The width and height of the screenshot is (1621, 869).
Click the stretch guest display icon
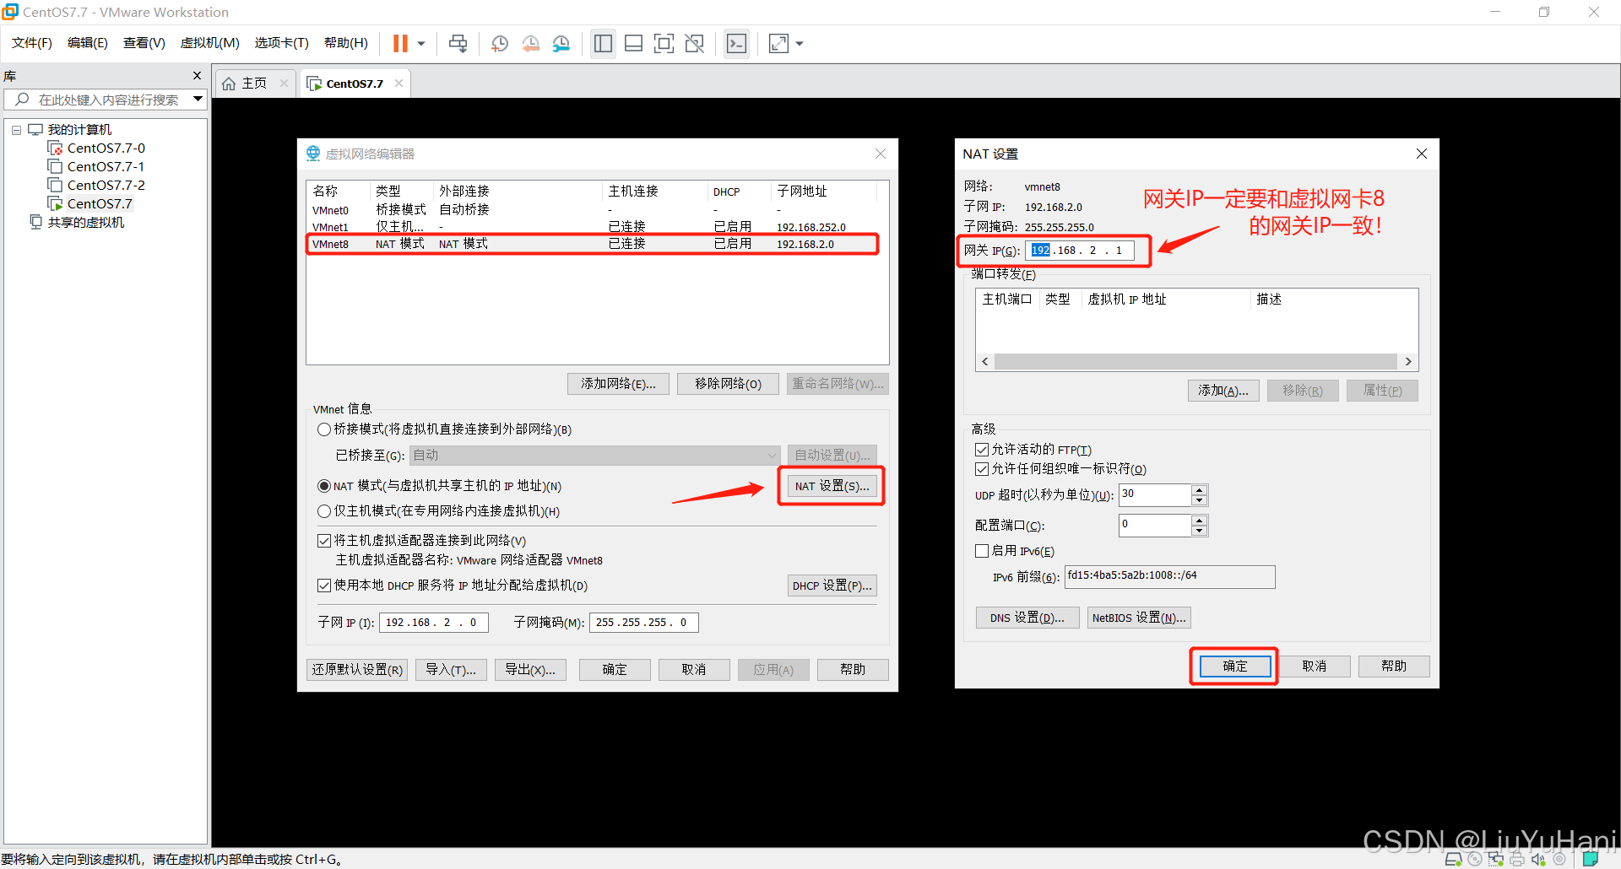(778, 44)
